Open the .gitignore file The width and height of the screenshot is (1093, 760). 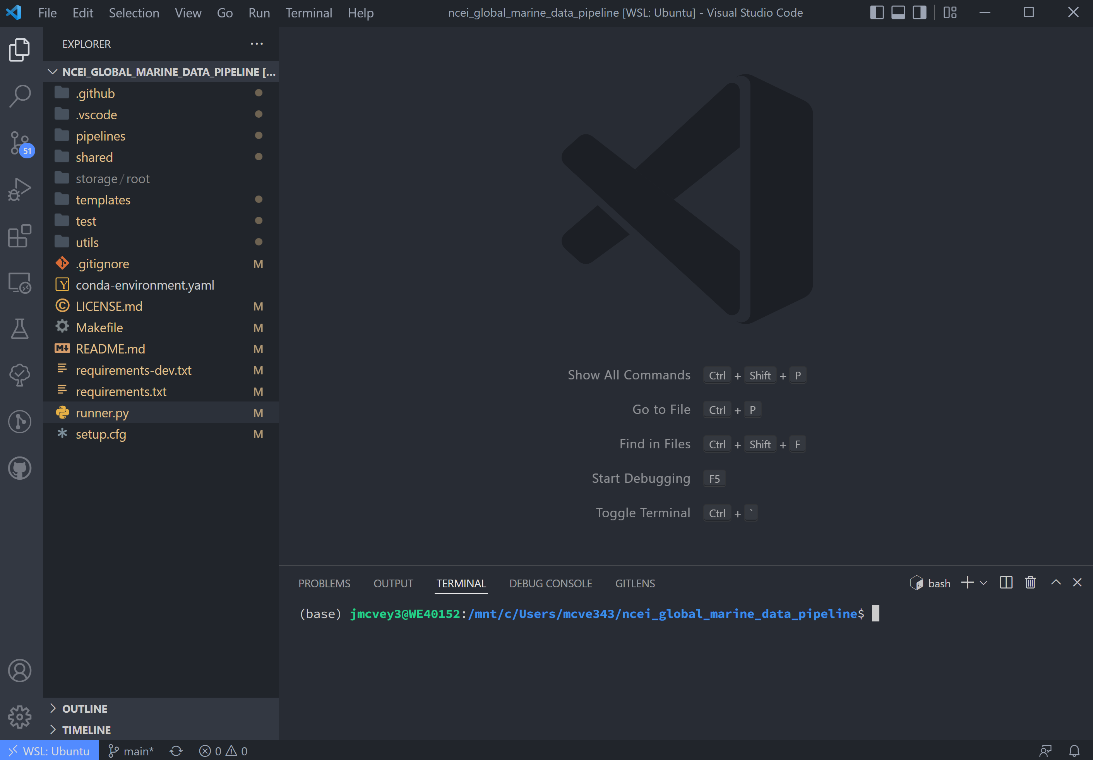tap(161, 264)
